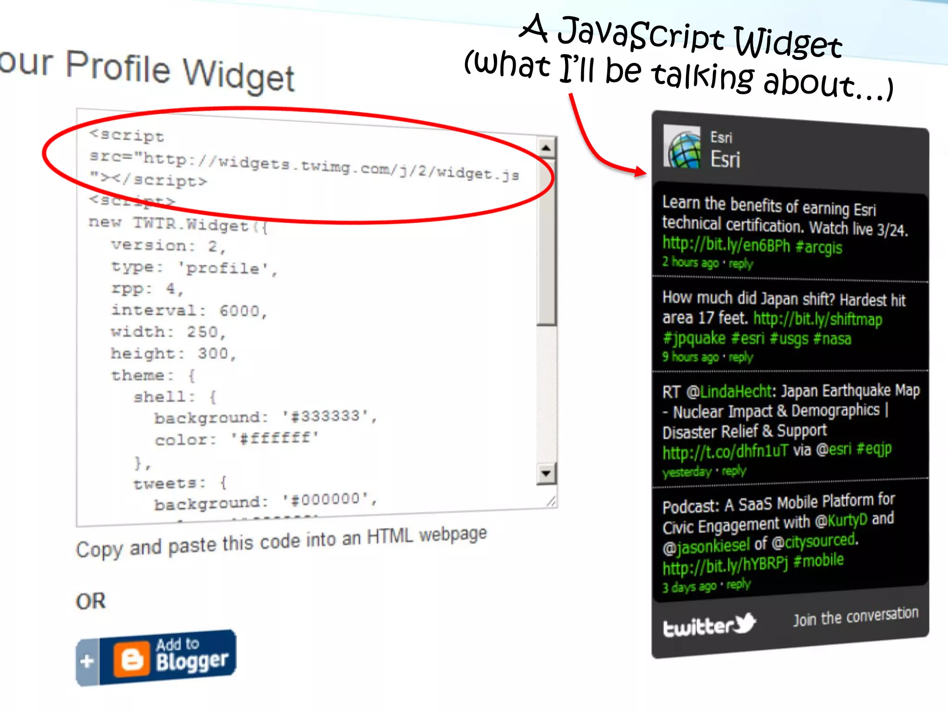This screenshot has width=948, height=711.
Task: Click the 'theme: {' code line
Action: click(x=154, y=375)
